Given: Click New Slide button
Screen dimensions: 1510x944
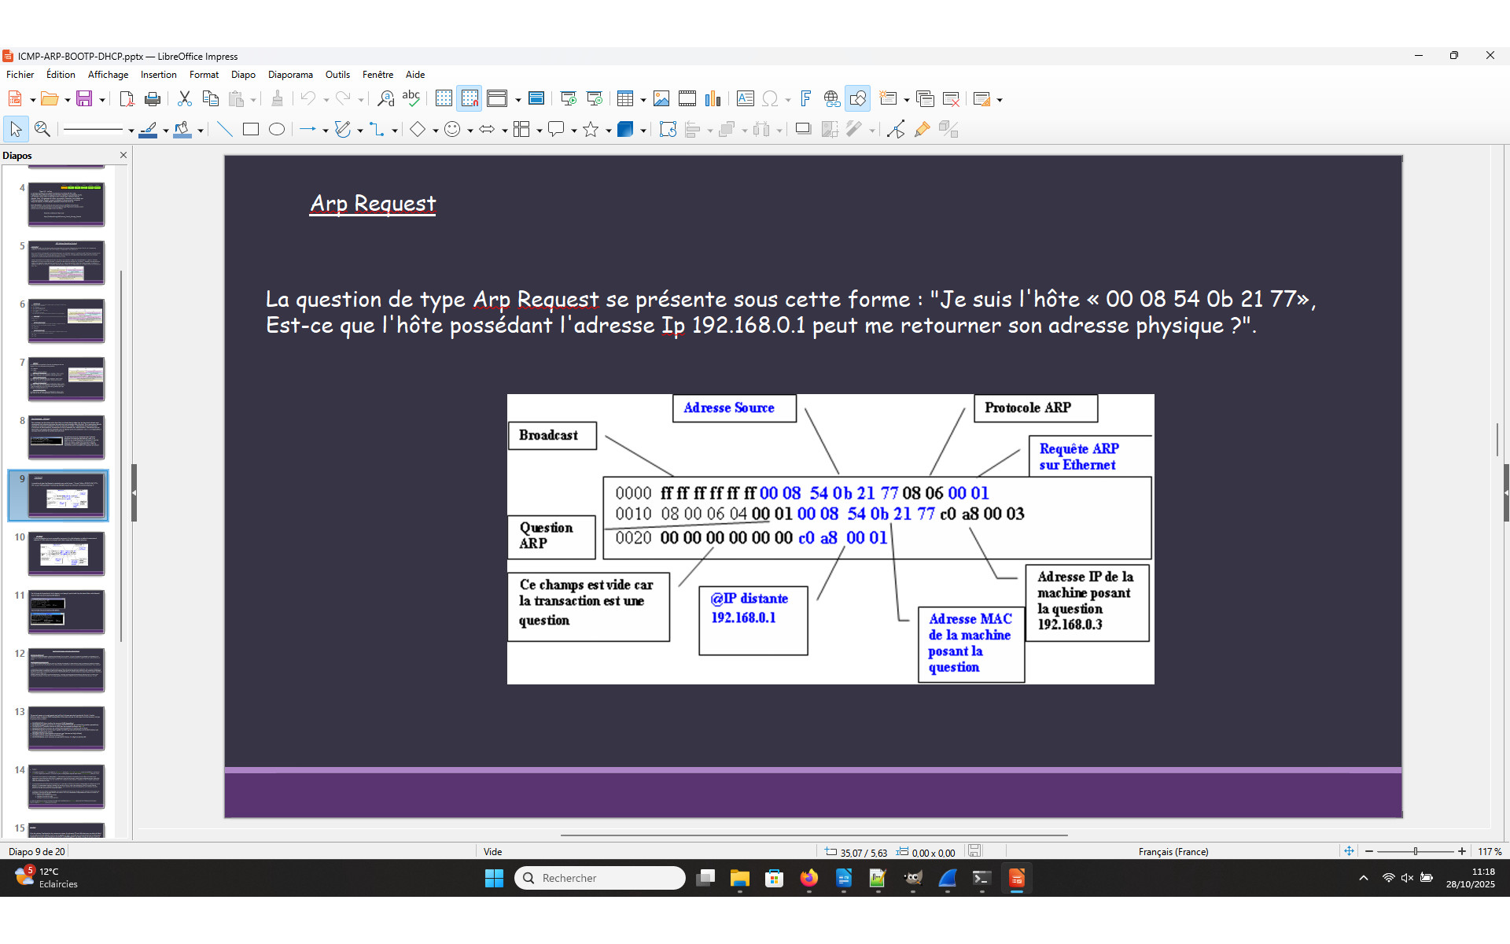Looking at the screenshot, I should [x=889, y=98].
